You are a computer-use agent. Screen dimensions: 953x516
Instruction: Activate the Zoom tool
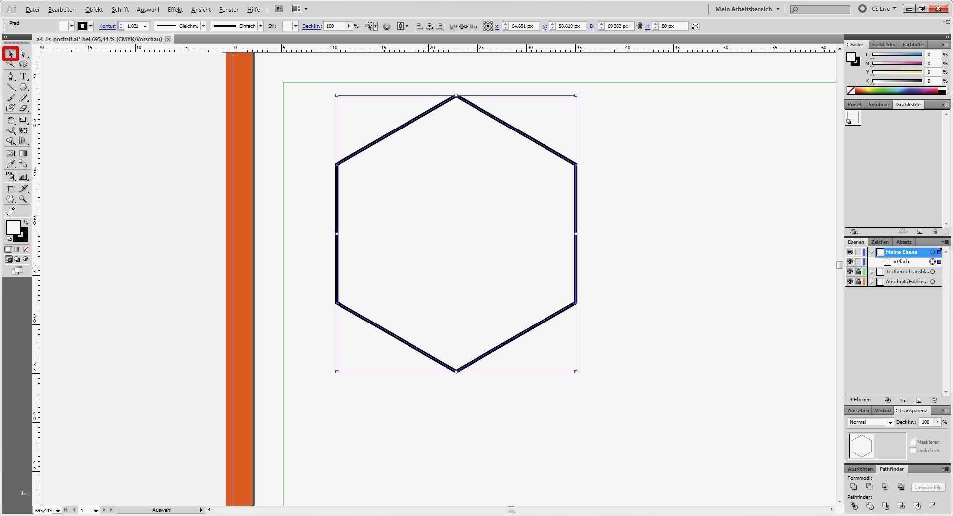point(23,199)
